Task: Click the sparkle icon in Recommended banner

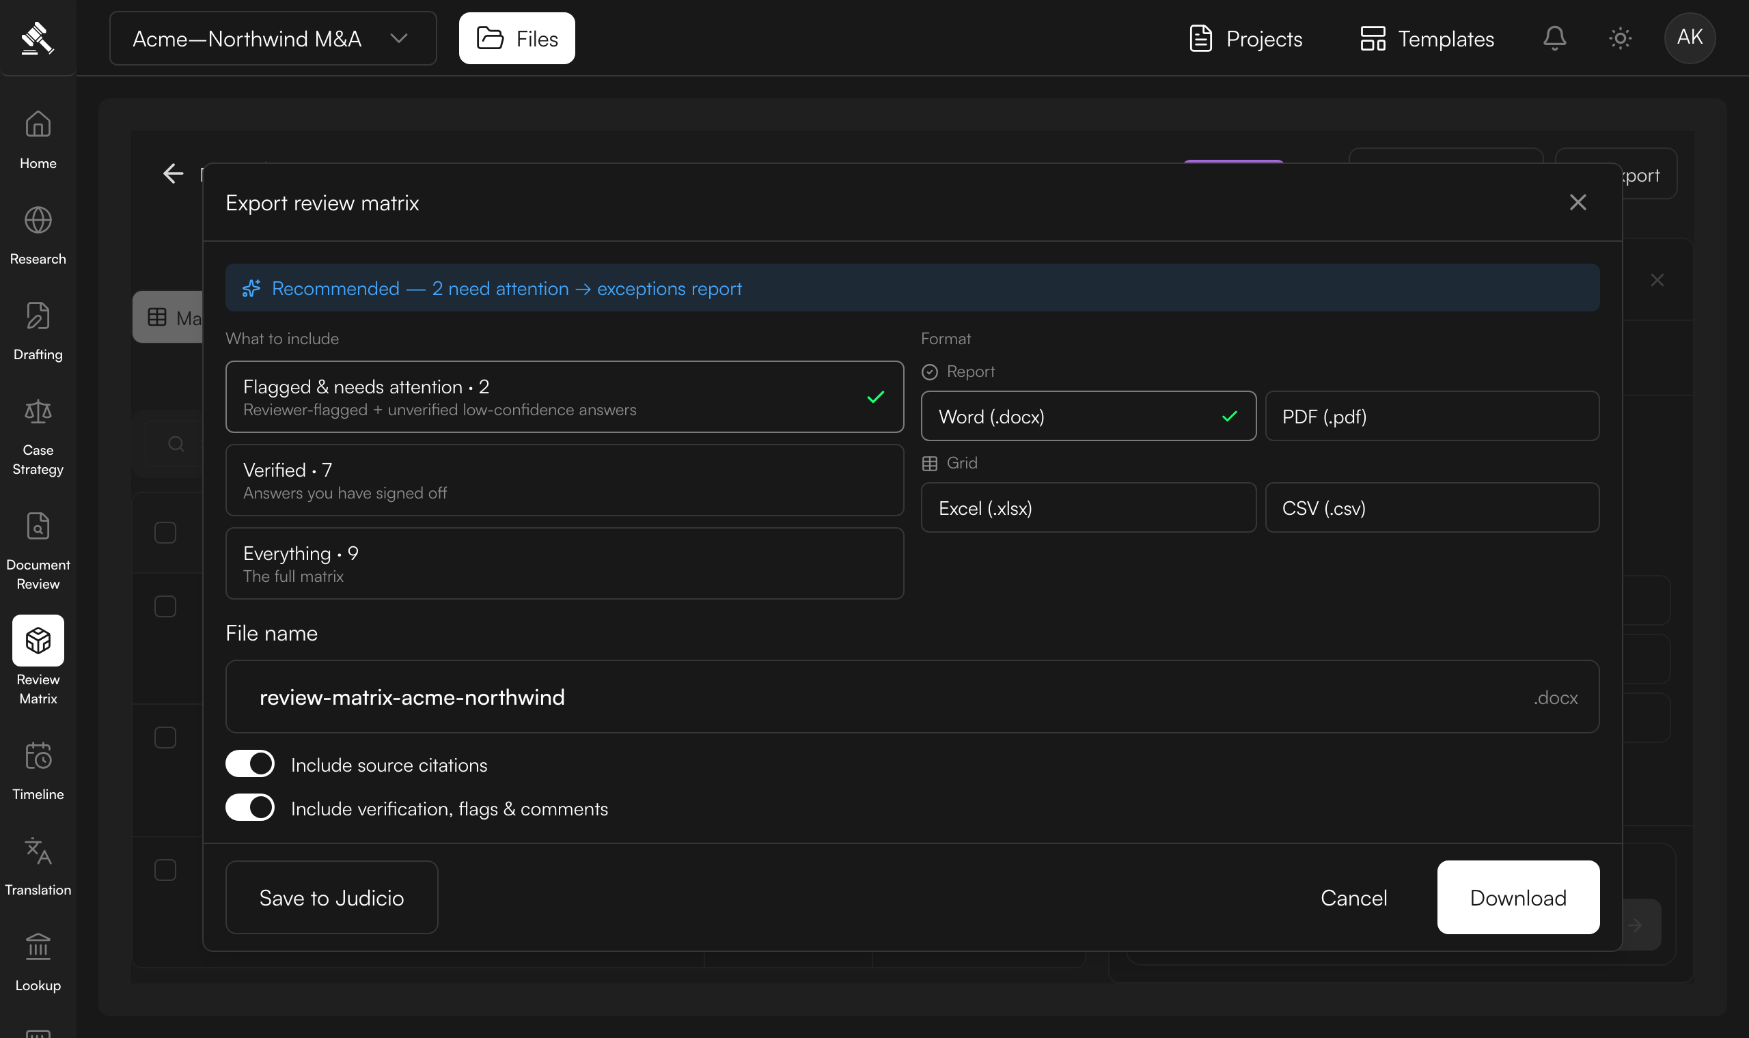Action: 251,288
